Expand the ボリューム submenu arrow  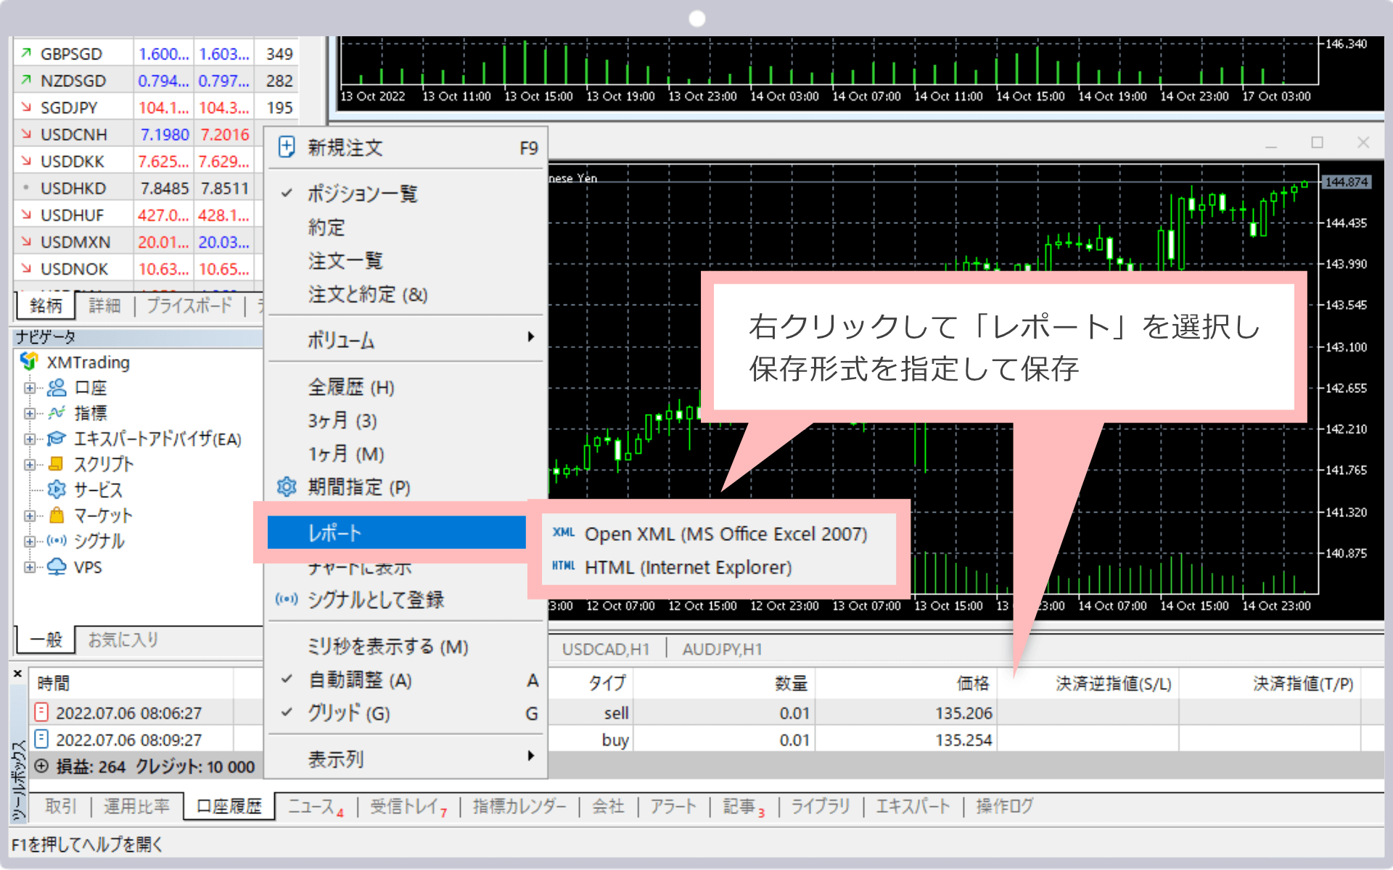530,337
